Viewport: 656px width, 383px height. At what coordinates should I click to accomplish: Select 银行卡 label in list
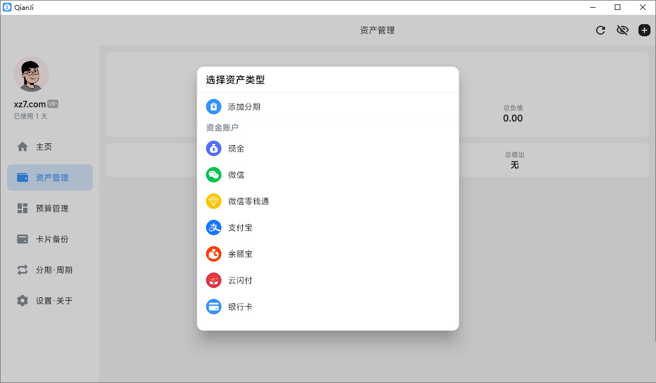pyautogui.click(x=240, y=307)
